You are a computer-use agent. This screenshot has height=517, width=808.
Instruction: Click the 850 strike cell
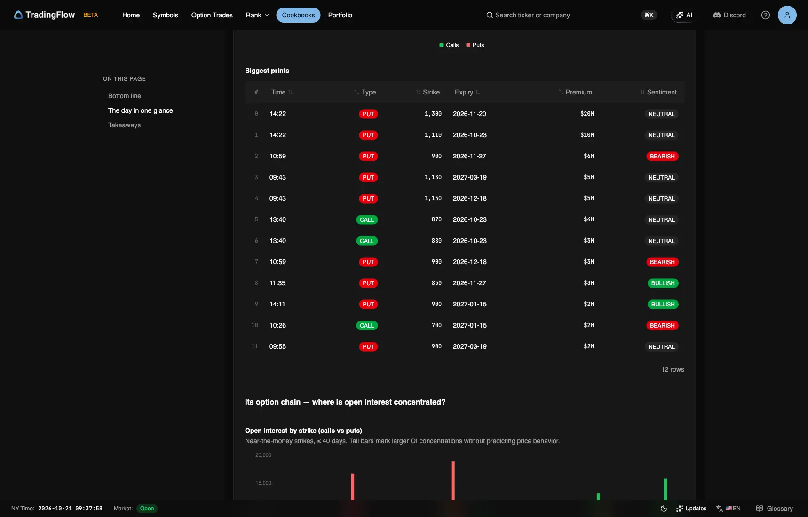pos(436,283)
